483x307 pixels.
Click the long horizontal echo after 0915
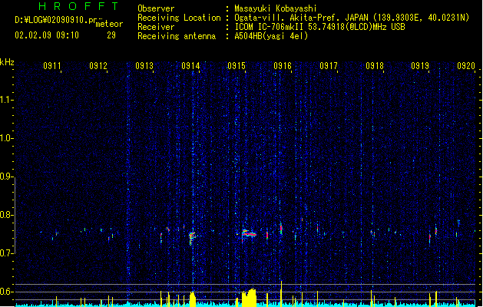pos(249,233)
